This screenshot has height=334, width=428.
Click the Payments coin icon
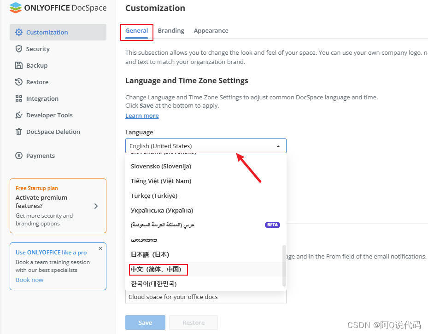point(19,155)
